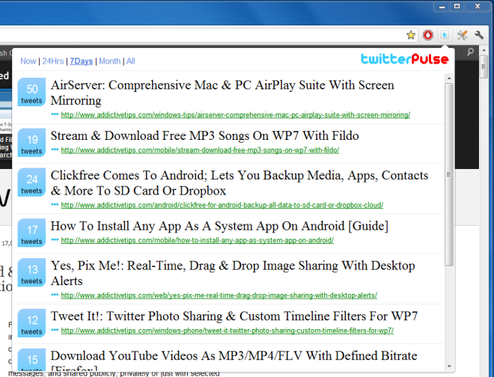Click the 24 tweets badge for Clickfree
Viewport: 494px width, 377px height.
pyautogui.click(x=31, y=184)
